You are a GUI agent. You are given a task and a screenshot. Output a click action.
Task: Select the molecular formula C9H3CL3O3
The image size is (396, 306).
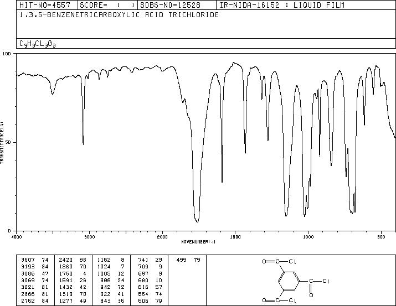click(38, 44)
